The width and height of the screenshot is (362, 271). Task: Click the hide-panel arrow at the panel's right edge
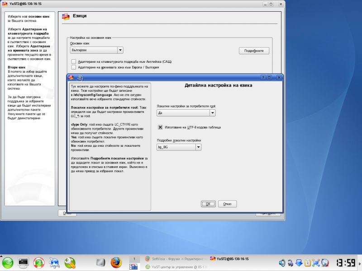pyautogui.click(x=360, y=263)
